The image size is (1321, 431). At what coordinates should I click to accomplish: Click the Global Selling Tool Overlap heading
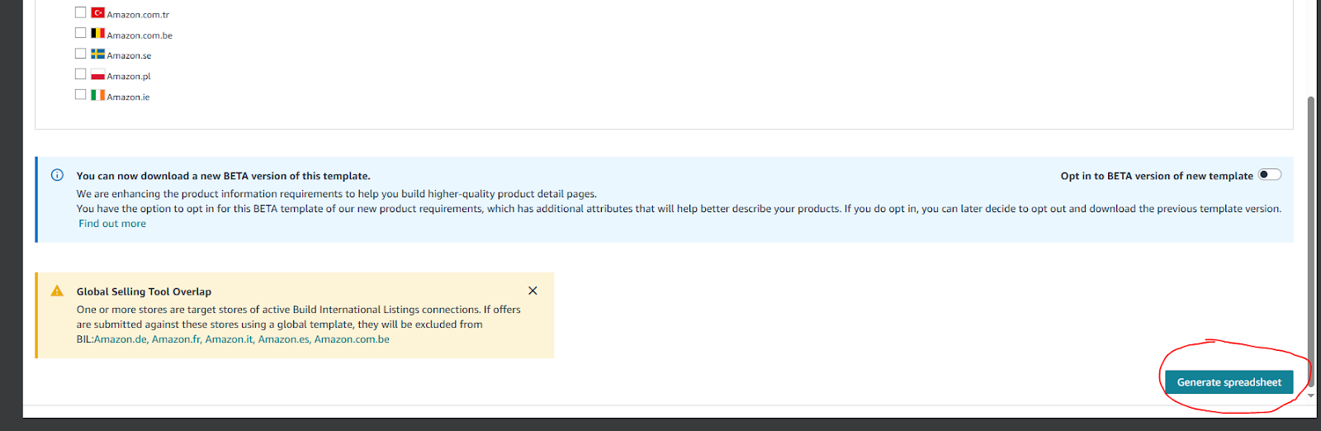144,291
